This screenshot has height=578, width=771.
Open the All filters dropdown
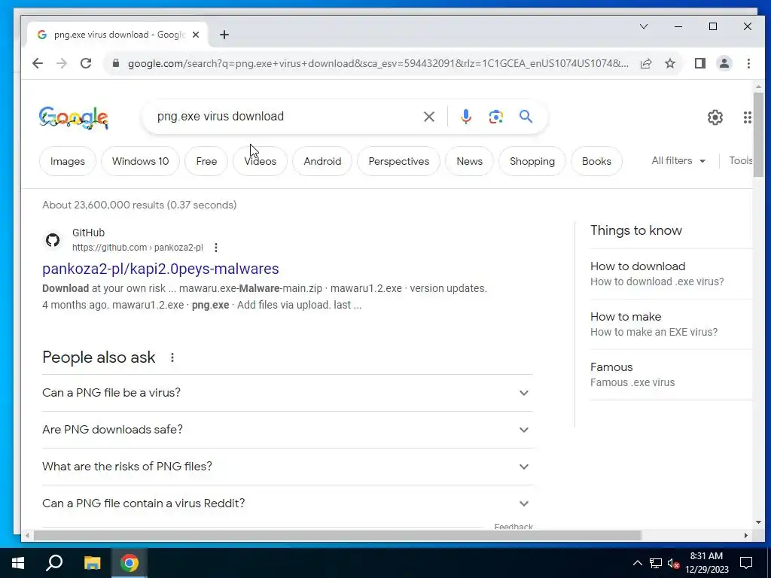(678, 161)
